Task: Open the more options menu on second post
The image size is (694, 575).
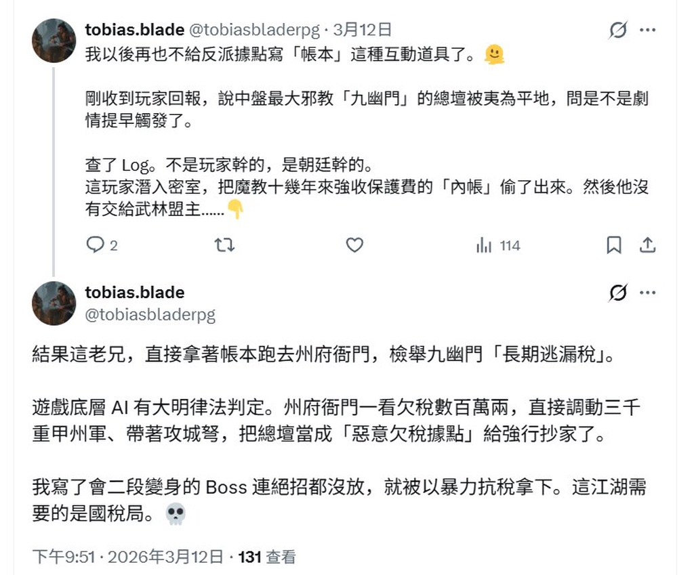Action: [x=648, y=293]
